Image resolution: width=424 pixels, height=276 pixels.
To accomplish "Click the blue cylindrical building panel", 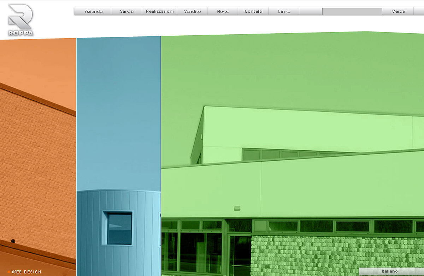I will coord(119,156).
